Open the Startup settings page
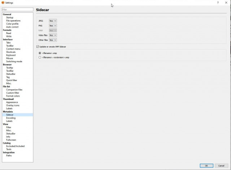Screen dimensions: 231x170 point(10,18)
